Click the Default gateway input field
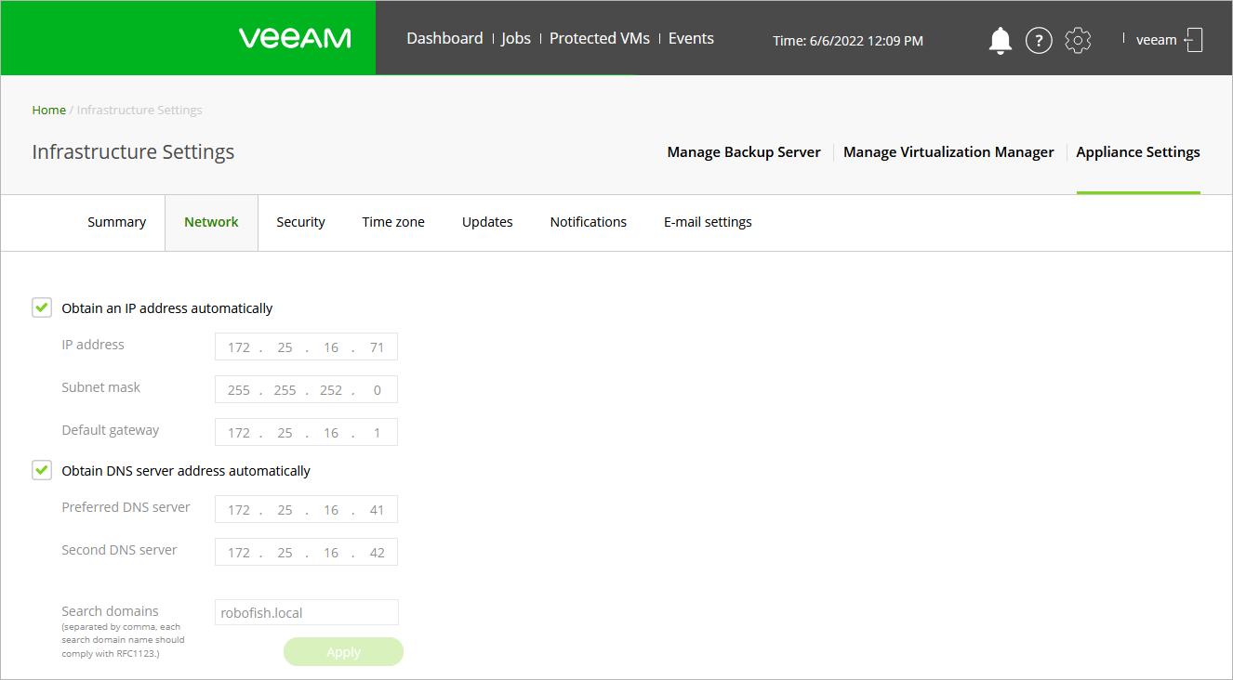Screen dimensions: 1233x680 [x=306, y=432]
